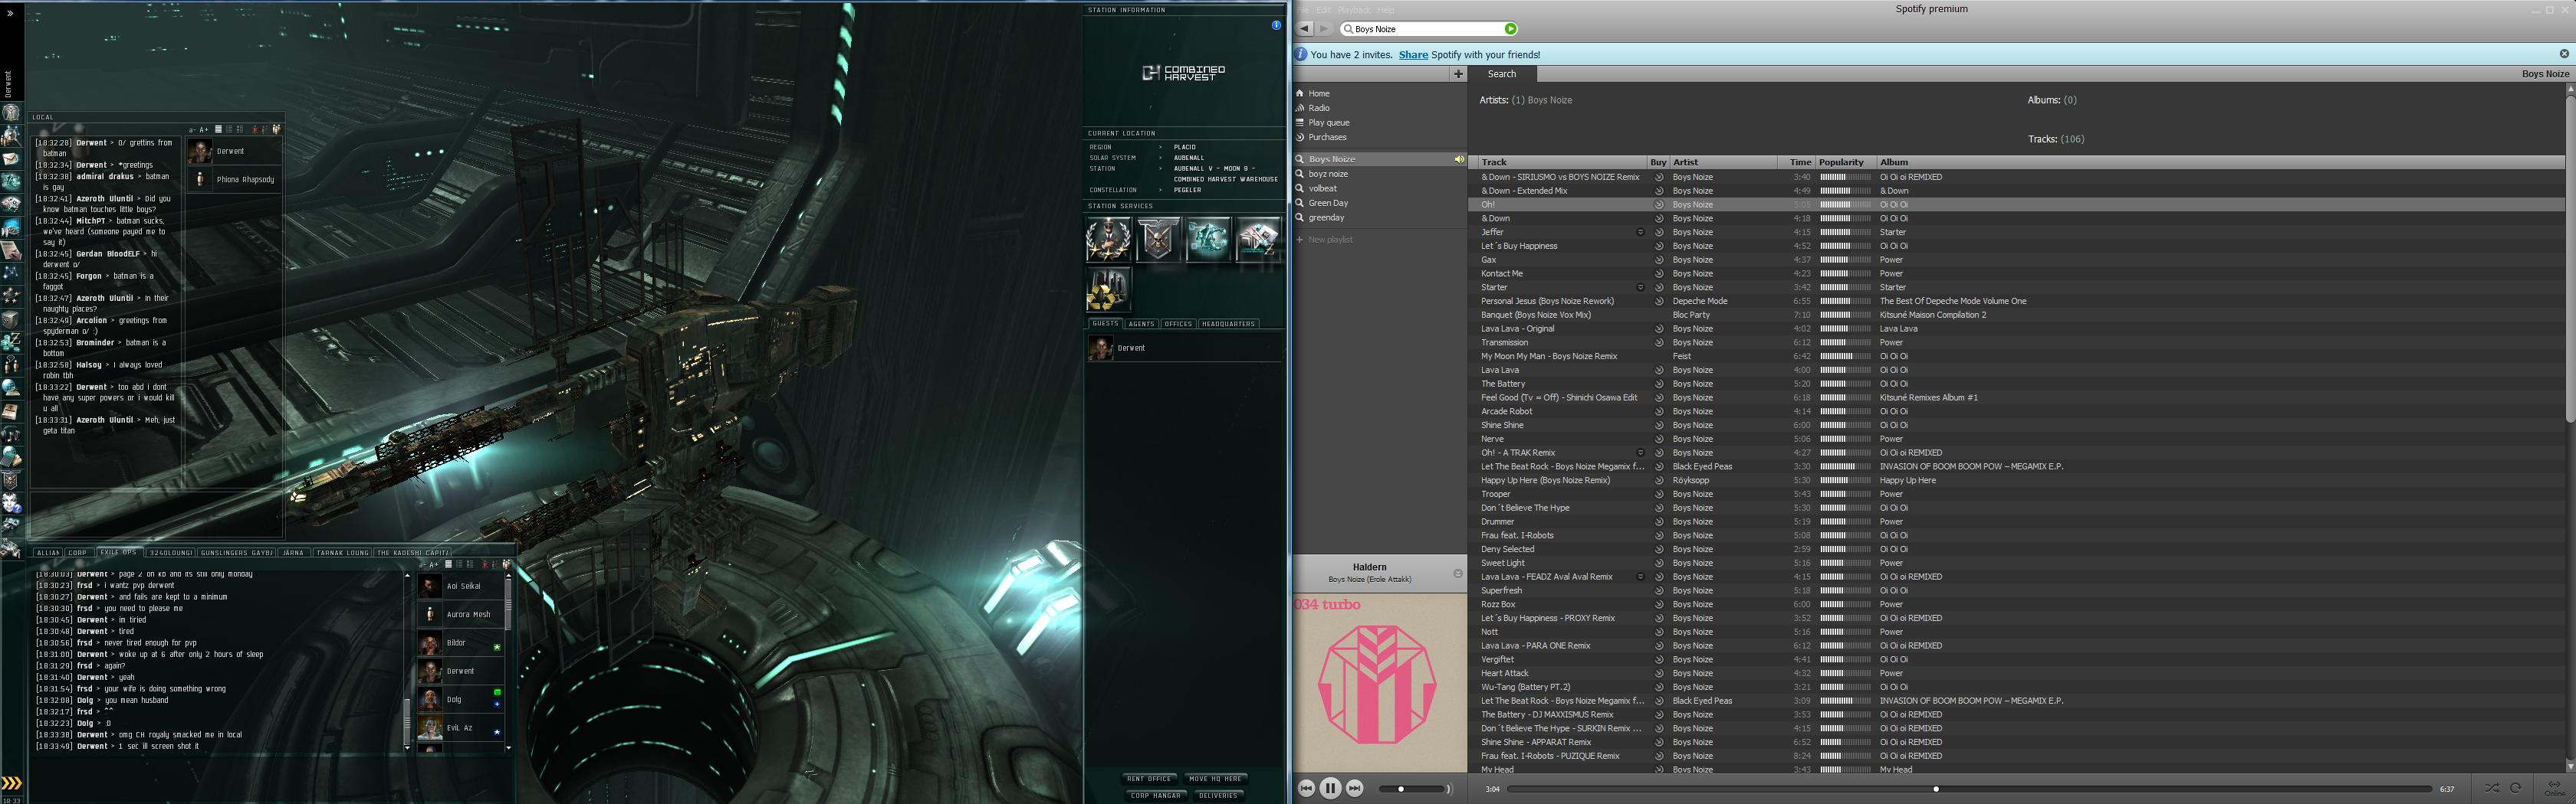Open the officer with gold stars station service
The image size is (2576, 804).
pyautogui.click(x=1109, y=239)
